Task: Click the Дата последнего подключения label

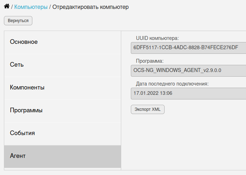Action: 172,84
